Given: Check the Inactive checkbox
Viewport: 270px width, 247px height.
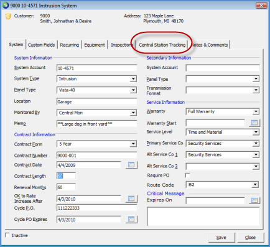Looking at the screenshot, I should 7,235.
